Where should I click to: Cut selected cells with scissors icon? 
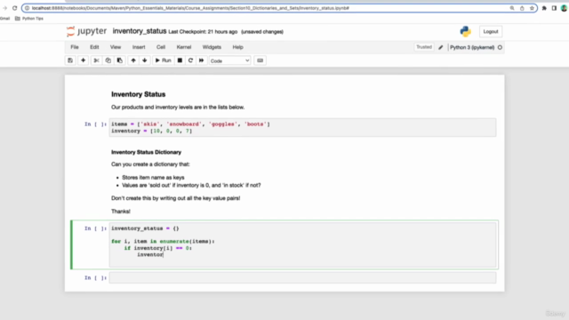pyautogui.click(x=97, y=60)
